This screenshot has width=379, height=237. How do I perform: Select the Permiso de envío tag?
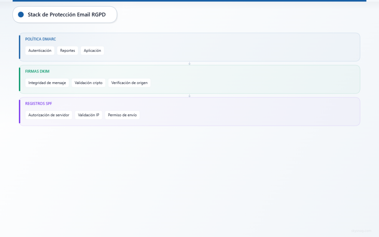tap(122, 115)
